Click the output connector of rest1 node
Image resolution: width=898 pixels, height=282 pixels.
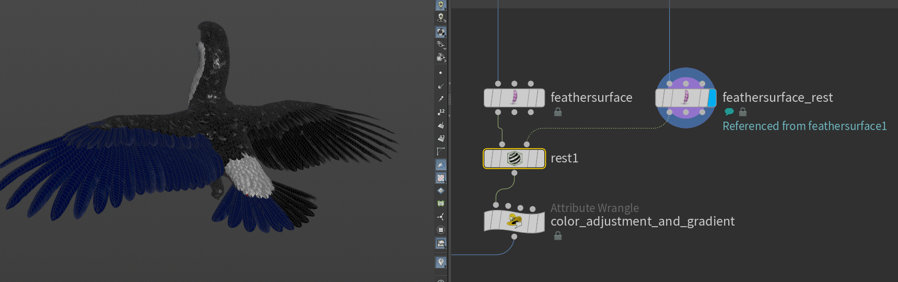[515, 173]
